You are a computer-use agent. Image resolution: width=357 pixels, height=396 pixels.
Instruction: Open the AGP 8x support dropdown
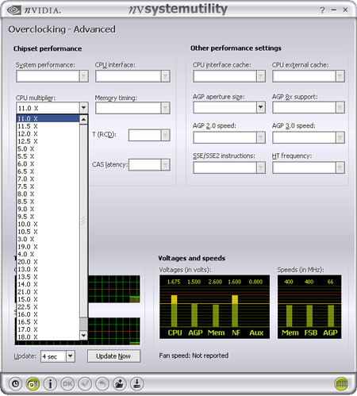point(309,107)
